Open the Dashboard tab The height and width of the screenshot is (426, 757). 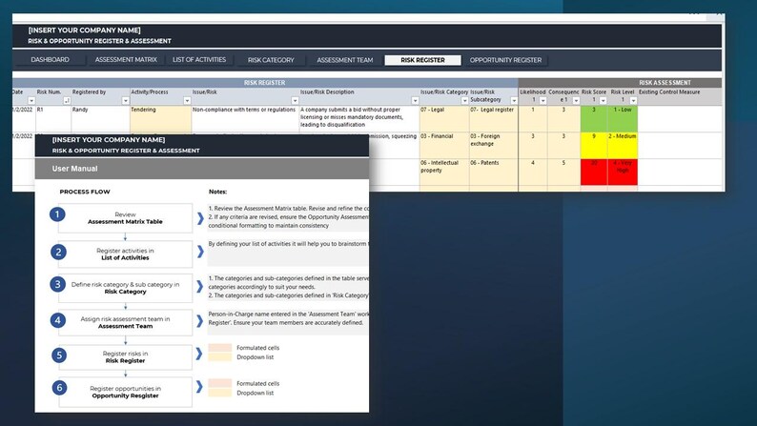(x=51, y=60)
